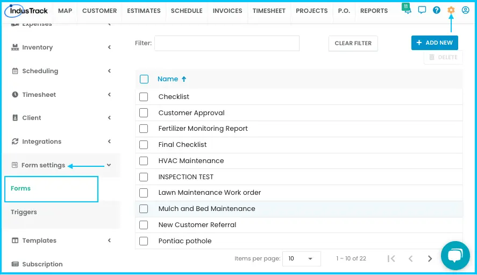
Task: Open the notifications bell with badge 11
Action: pos(407,9)
